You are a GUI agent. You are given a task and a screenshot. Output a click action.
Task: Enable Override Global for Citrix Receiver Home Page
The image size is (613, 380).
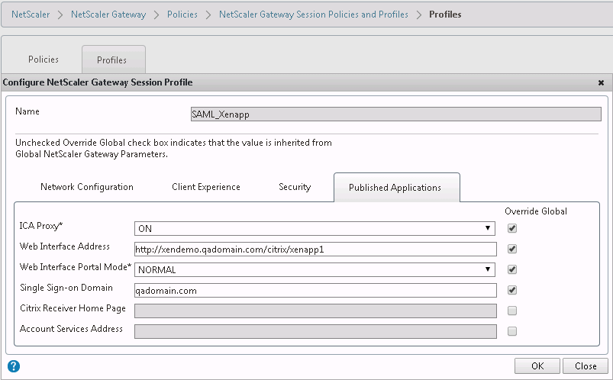pyautogui.click(x=512, y=311)
